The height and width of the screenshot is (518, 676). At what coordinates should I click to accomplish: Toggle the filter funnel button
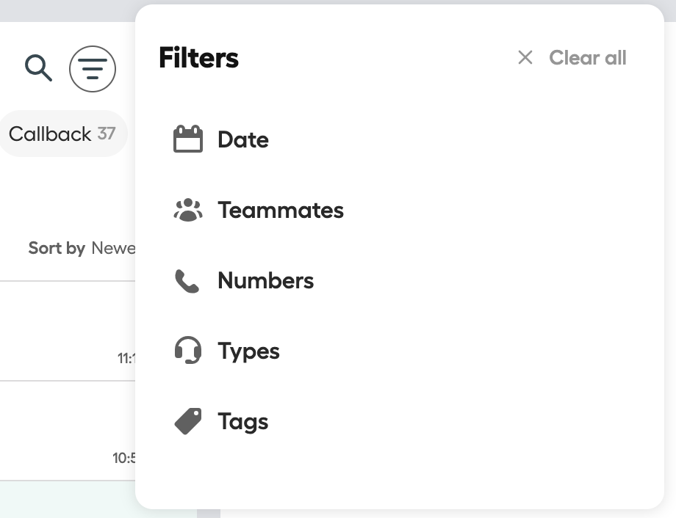(x=93, y=69)
